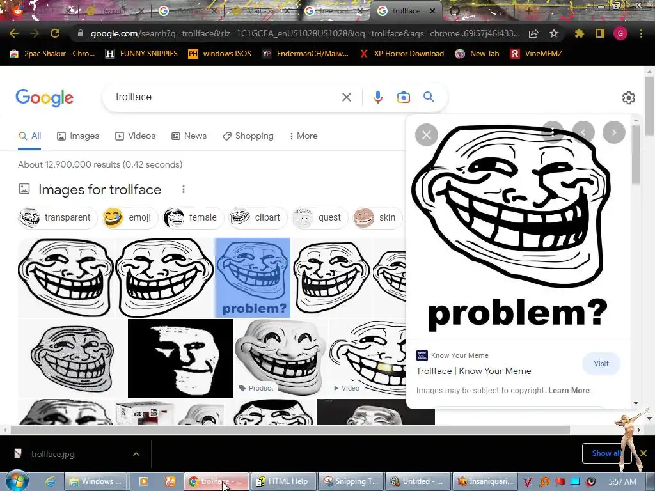Viewport: 655px width, 491px height.
Task: Select the All results tab
Action: [29, 136]
